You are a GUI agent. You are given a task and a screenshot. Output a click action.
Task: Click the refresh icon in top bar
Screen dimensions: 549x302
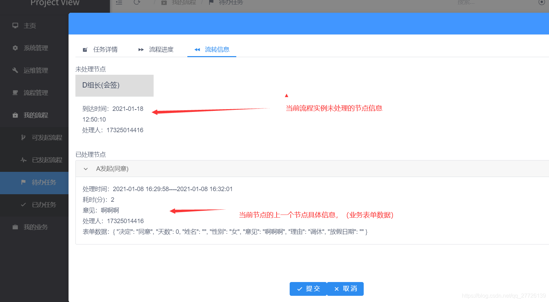pos(137,2)
